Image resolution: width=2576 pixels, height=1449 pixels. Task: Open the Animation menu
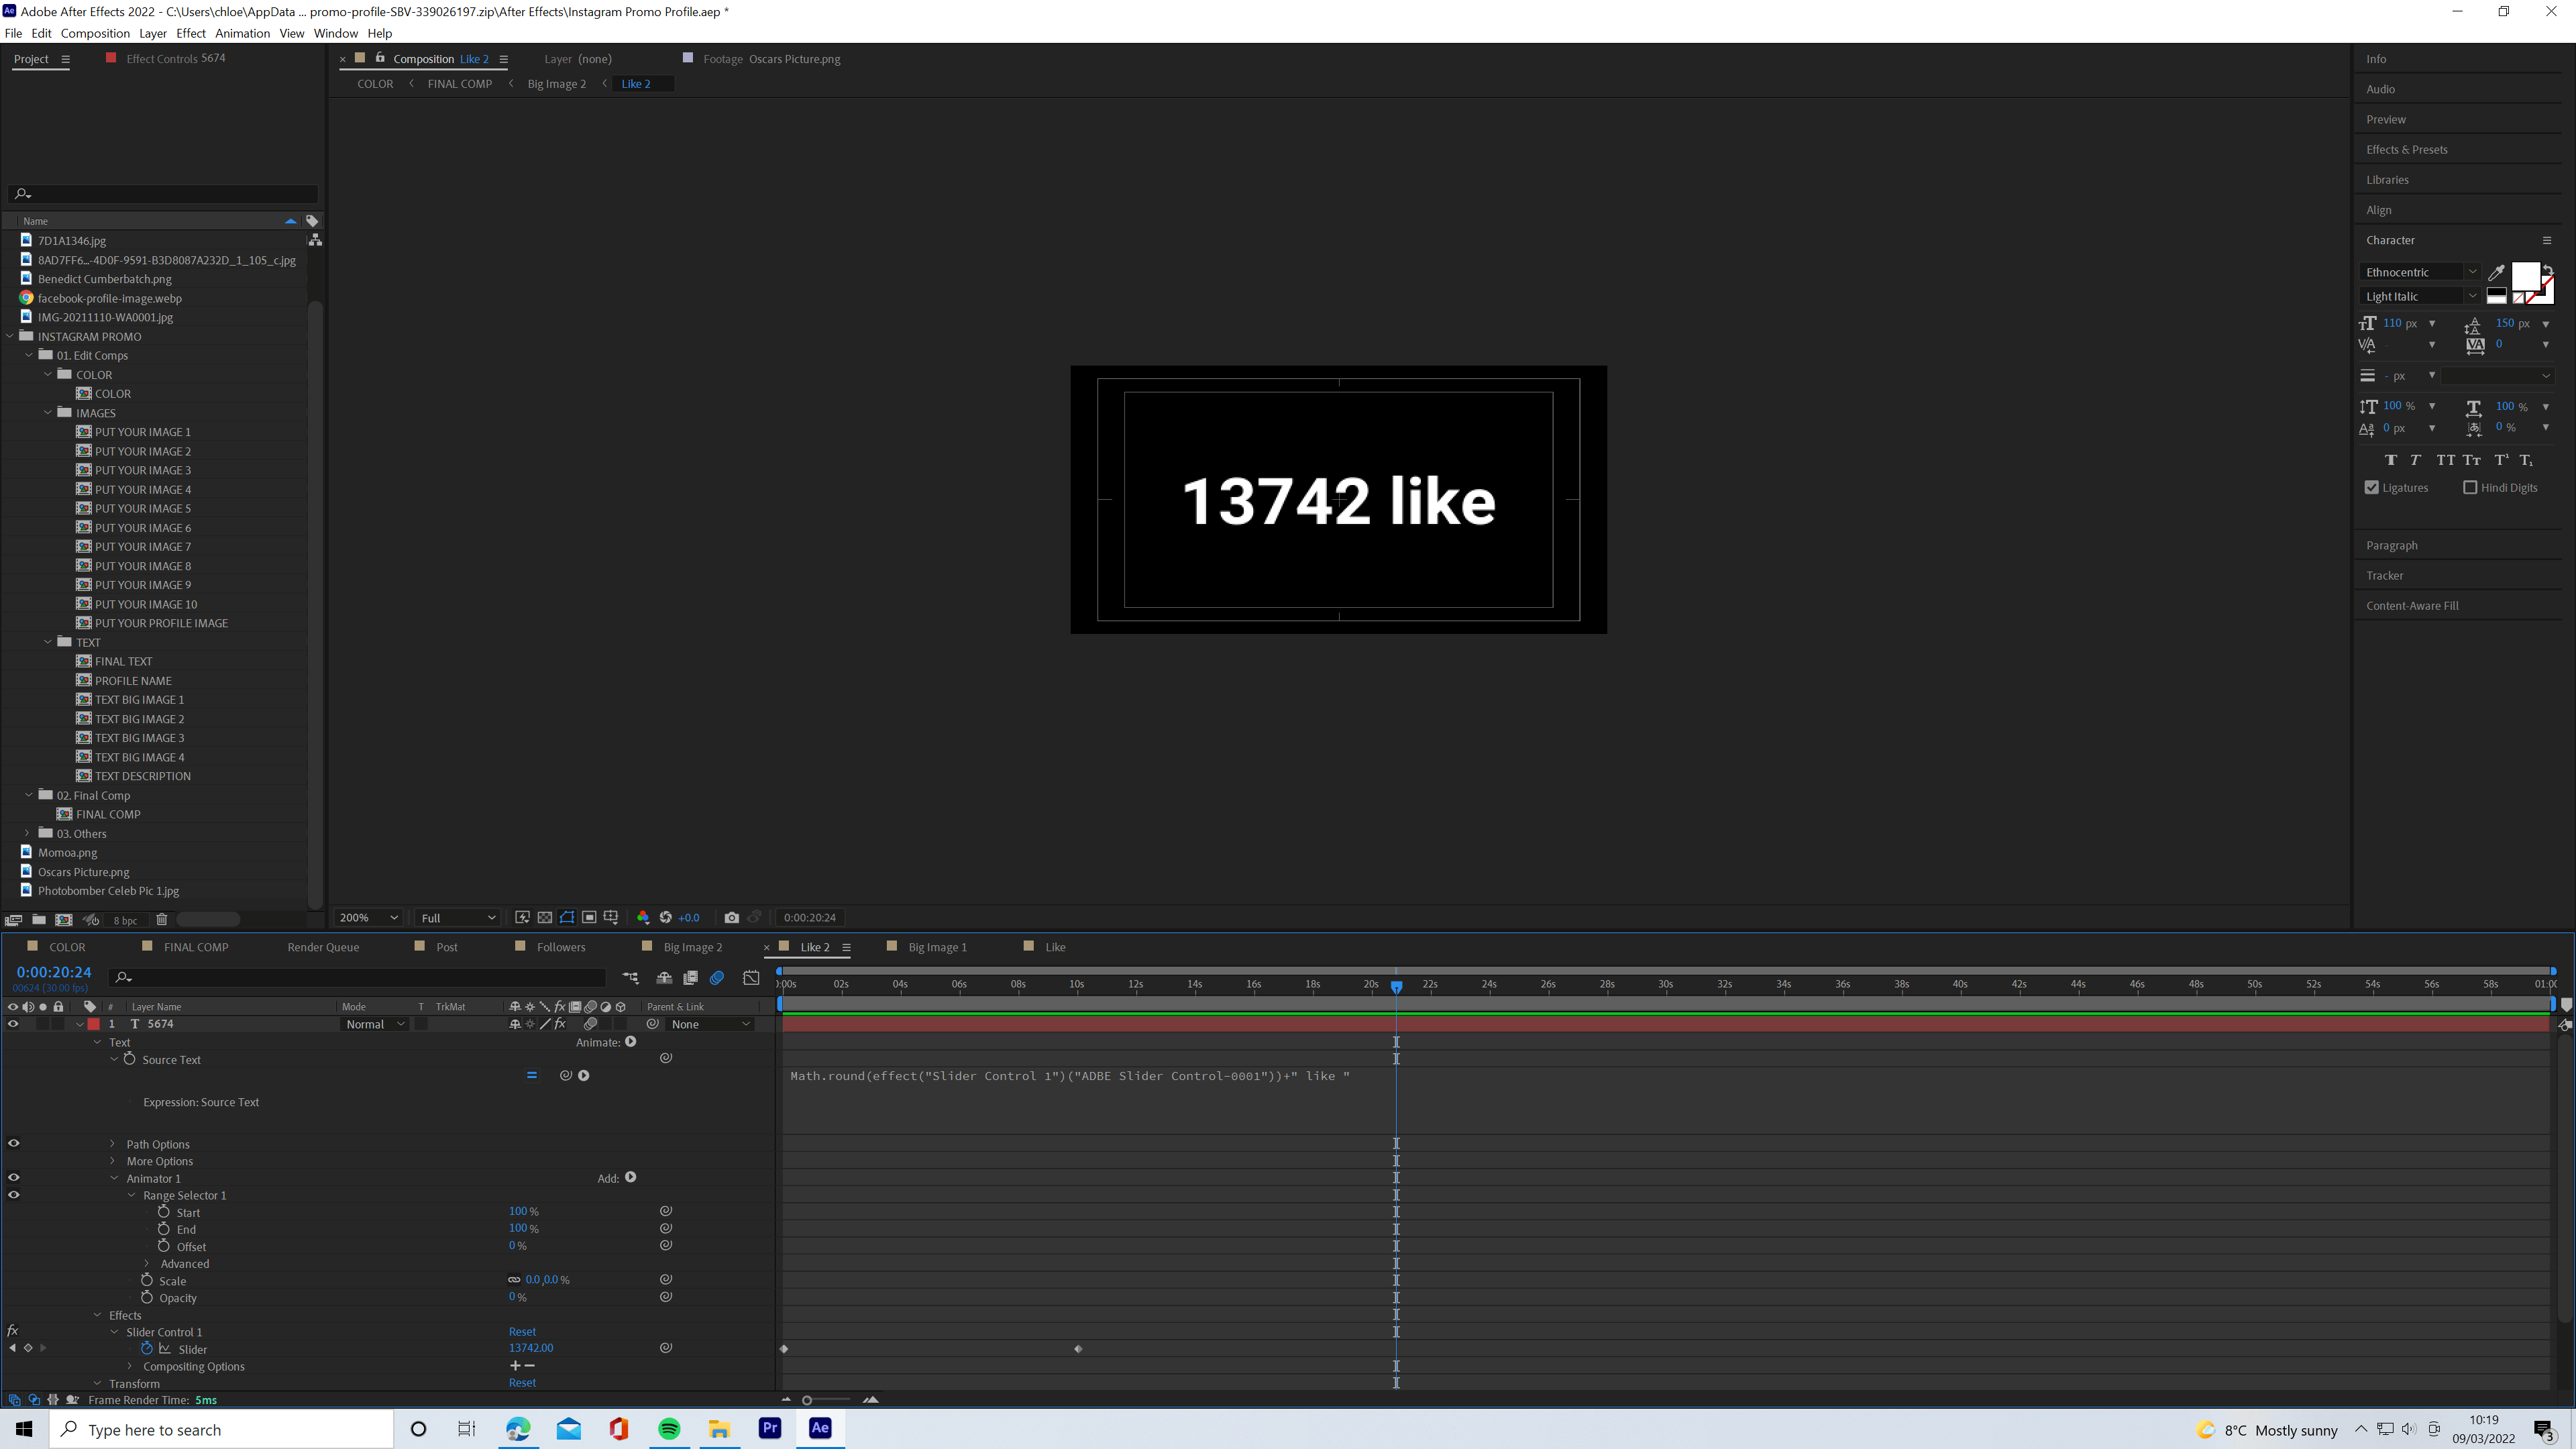(242, 33)
